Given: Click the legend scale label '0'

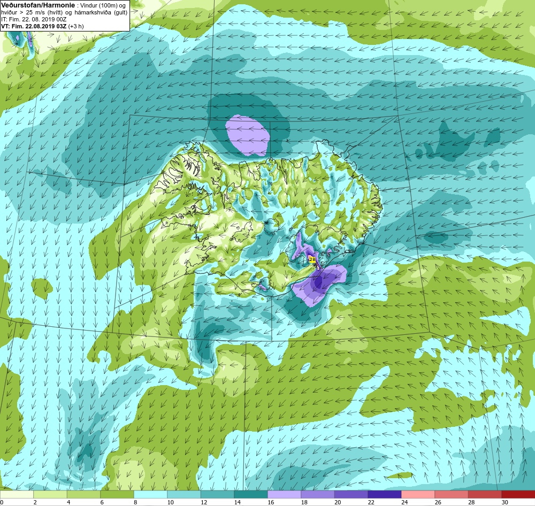Looking at the screenshot, I should pyautogui.click(x=2, y=502).
